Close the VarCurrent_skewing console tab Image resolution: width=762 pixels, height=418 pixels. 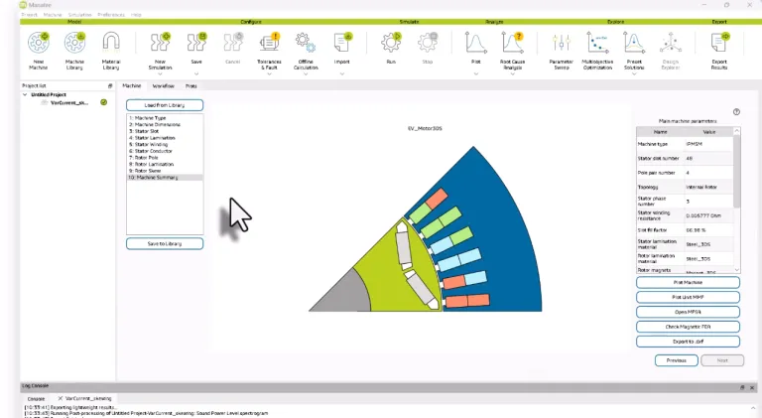click(61, 398)
